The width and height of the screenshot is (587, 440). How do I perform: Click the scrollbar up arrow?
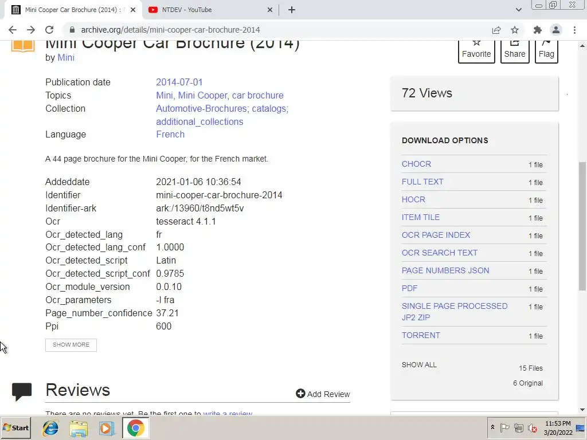[x=582, y=45]
